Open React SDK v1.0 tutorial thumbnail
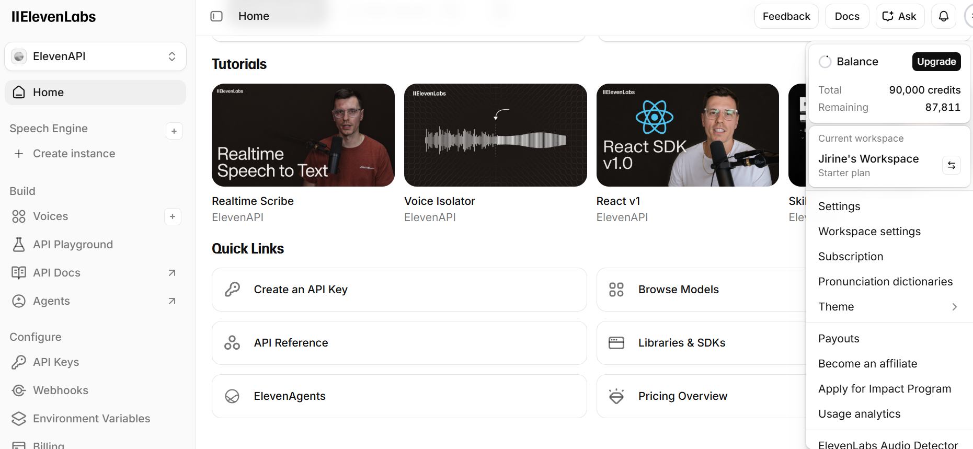Image resolution: width=973 pixels, height=449 pixels. coord(688,135)
